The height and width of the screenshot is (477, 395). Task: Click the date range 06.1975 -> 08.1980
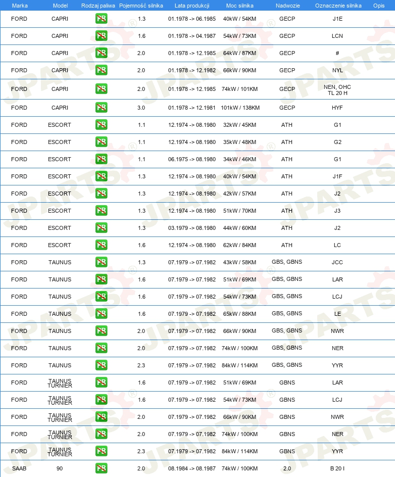(192, 159)
